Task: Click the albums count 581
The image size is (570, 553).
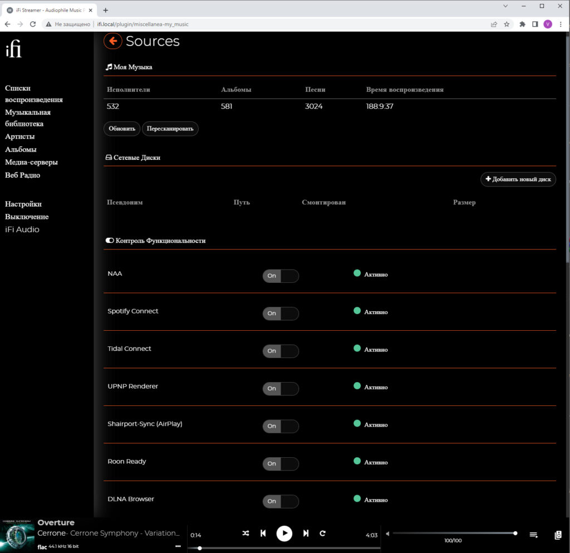Action: tap(227, 106)
